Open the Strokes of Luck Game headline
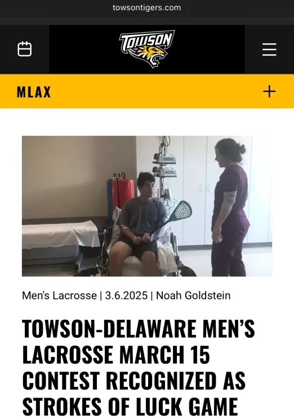294x419 pixels. pos(139,367)
